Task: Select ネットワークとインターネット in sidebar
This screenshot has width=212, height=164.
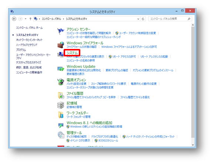Action: 29,40
